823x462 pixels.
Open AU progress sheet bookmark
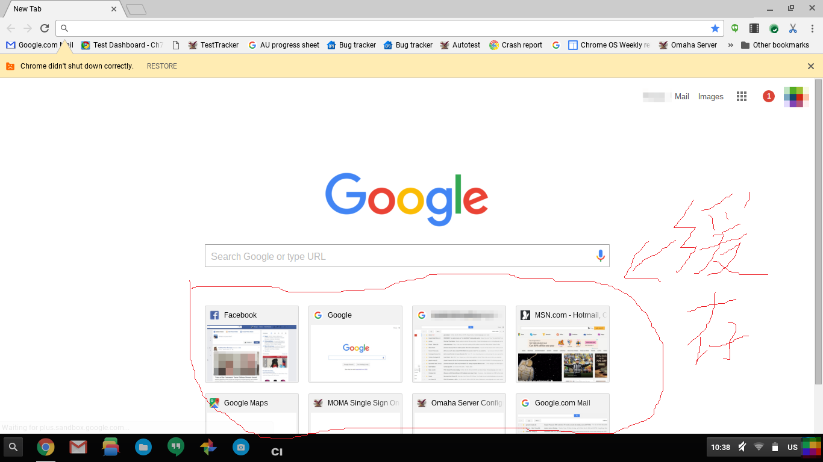coord(284,45)
